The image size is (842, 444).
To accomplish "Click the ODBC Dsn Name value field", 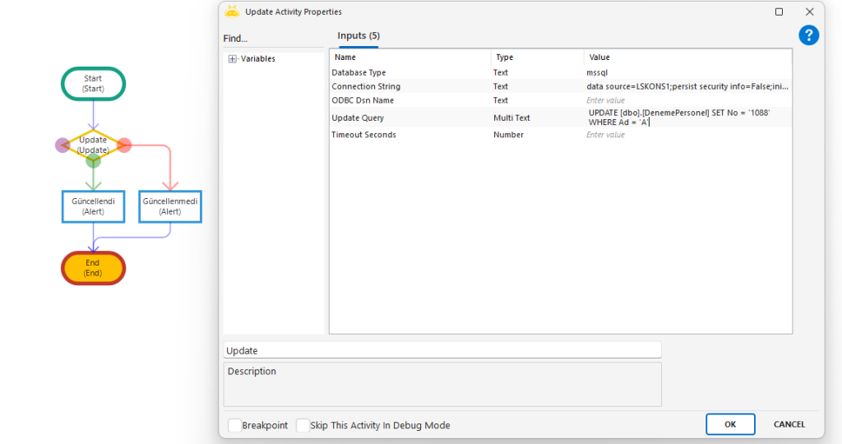I will pos(687,100).
